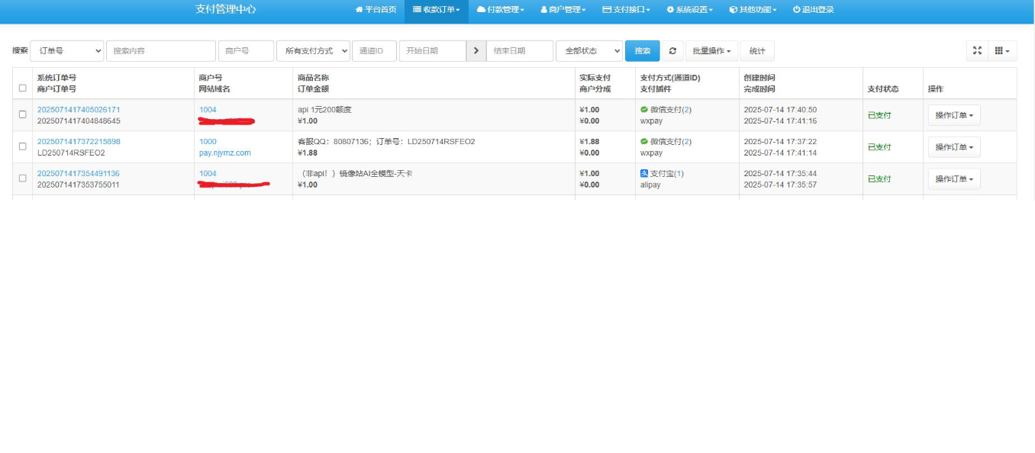Open the column grid view icon
This screenshot has width=1035, height=453.
[x=1001, y=50]
